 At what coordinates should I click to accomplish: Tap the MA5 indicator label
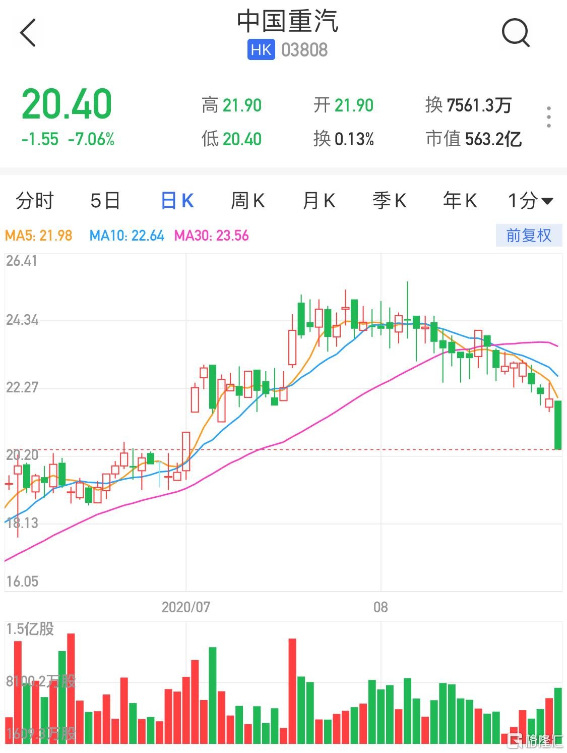[39, 236]
